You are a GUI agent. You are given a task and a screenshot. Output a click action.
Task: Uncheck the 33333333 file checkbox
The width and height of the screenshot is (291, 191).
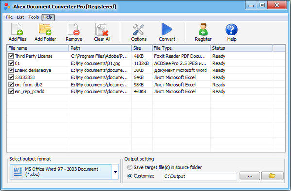11,77
